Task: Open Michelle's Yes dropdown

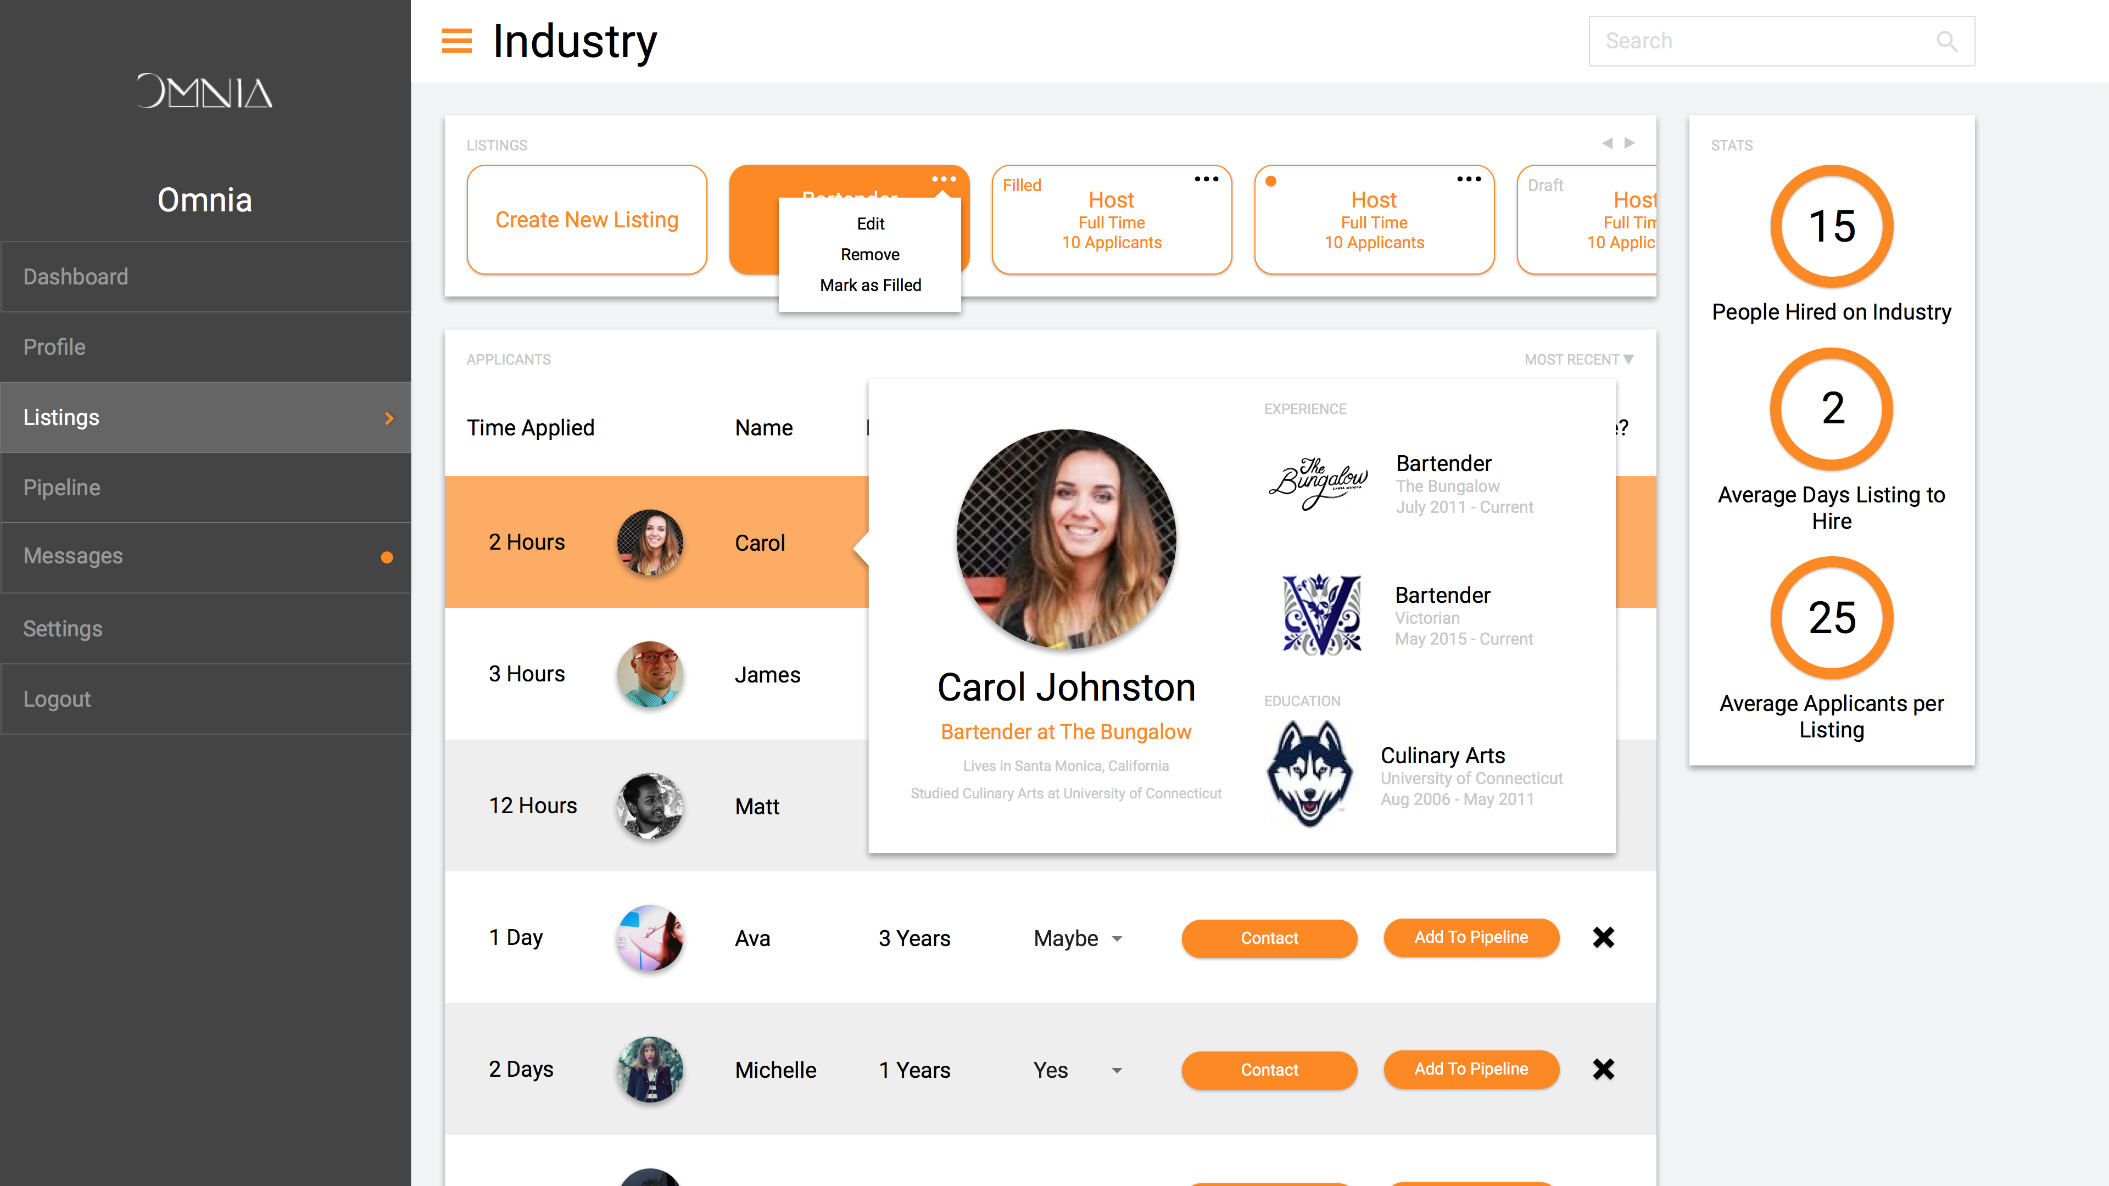Action: [1117, 1071]
